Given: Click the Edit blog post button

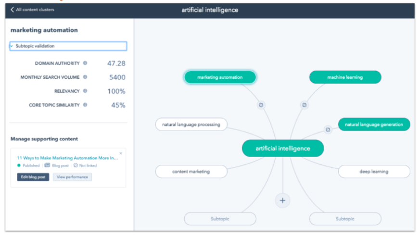Looking at the screenshot, I should tap(33, 177).
